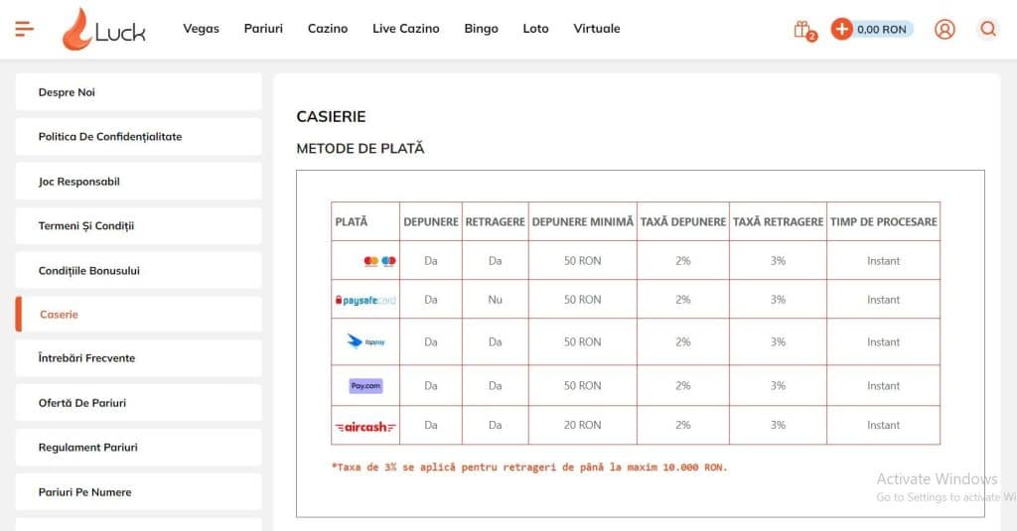Open the Vegas menu item
This screenshot has width=1017, height=531.
pos(201,29)
